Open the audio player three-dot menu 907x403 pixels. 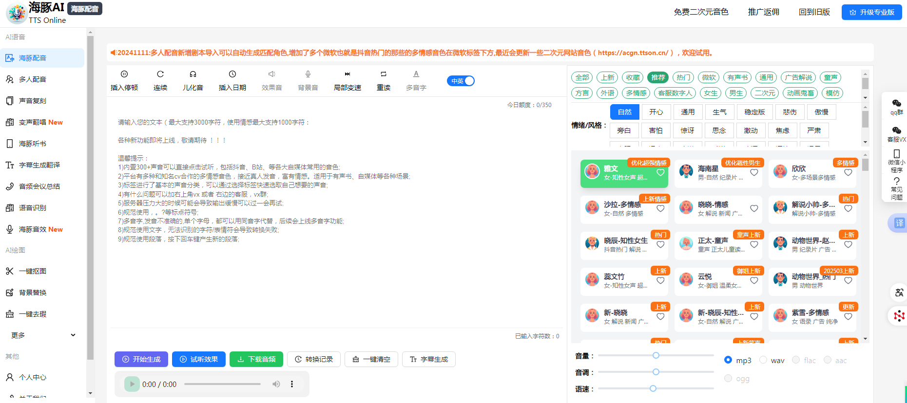(292, 384)
